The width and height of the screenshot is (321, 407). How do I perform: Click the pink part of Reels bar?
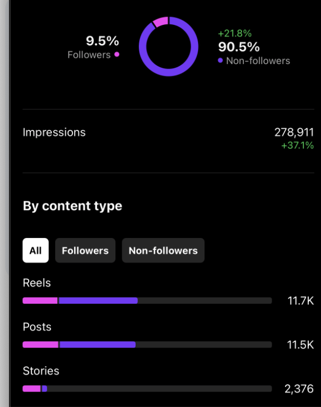pyautogui.click(x=40, y=300)
